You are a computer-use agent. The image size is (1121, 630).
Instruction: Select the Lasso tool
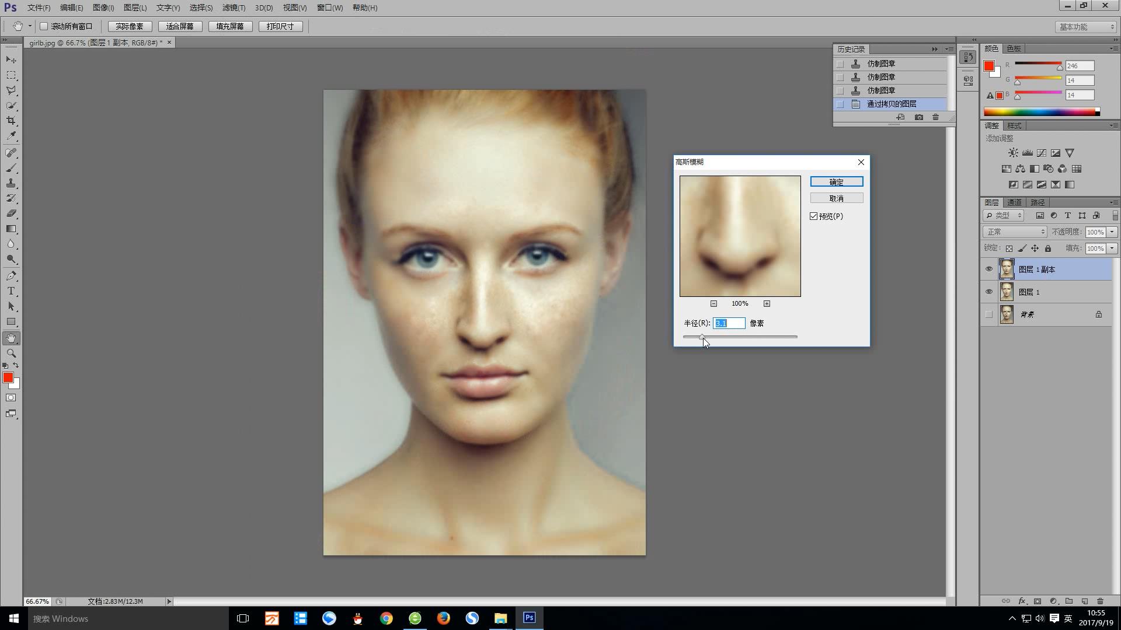11,90
